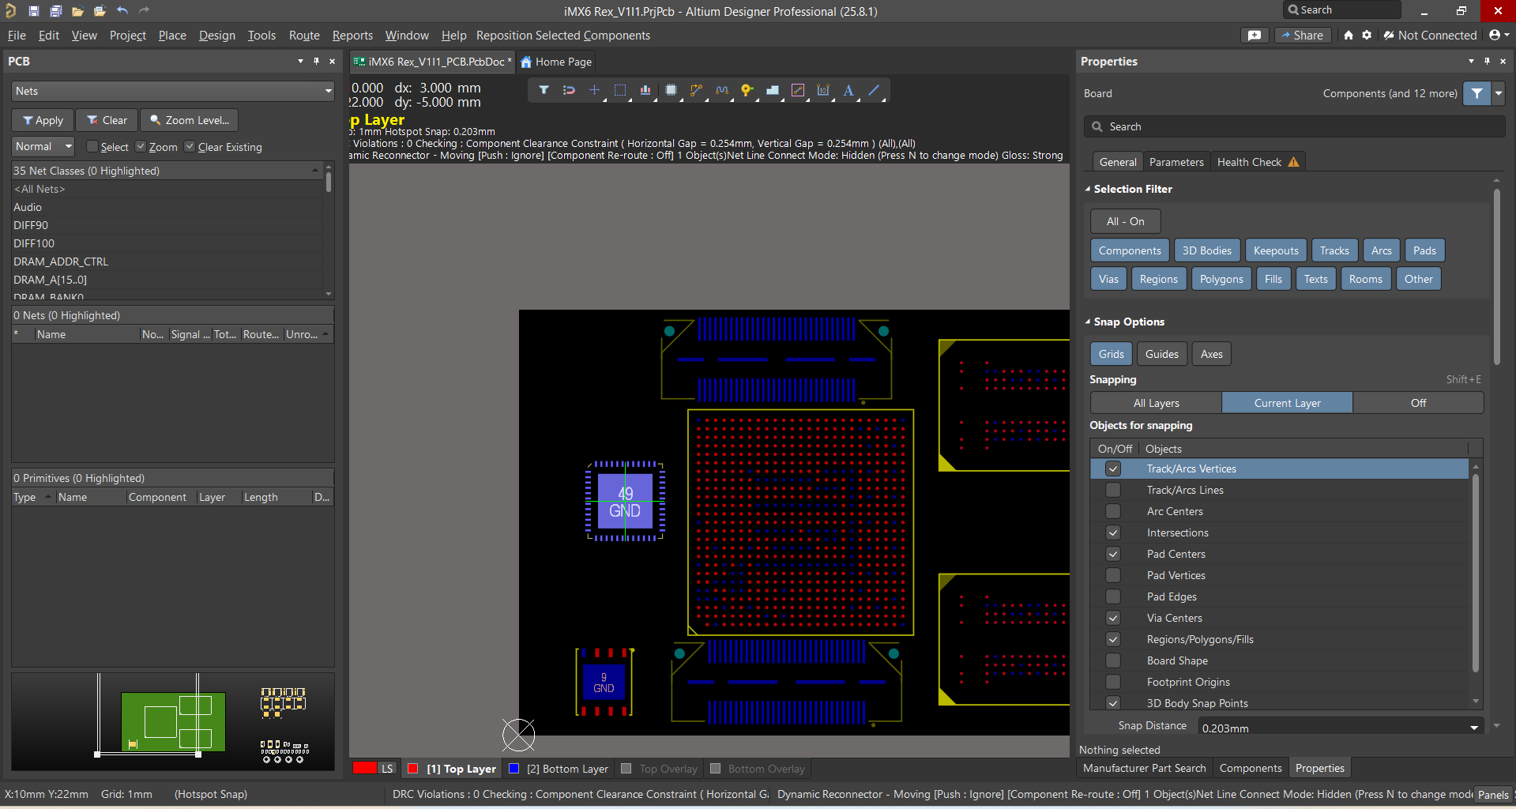This screenshot has height=809, width=1516.
Task: Click the Zoom Level button
Action: pos(190,120)
